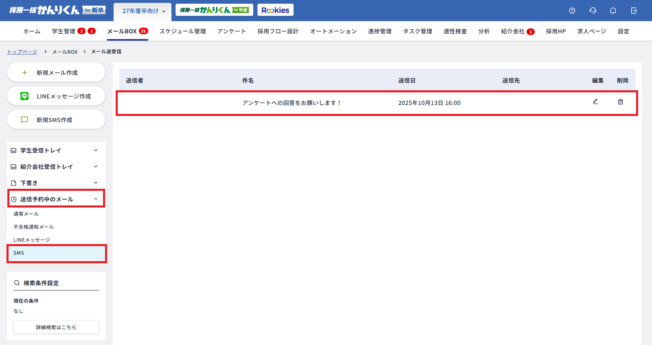
Task: Click the pencil edit icon for the scheduled SMS
Action: coord(595,102)
